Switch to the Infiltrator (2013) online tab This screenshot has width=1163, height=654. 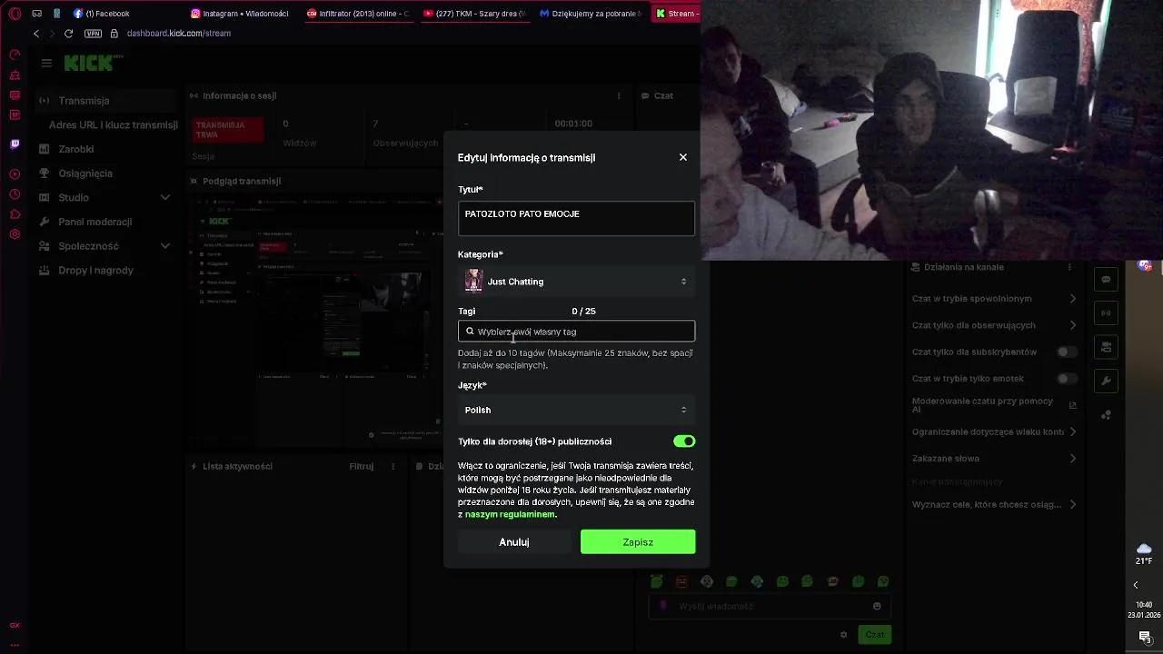point(358,14)
